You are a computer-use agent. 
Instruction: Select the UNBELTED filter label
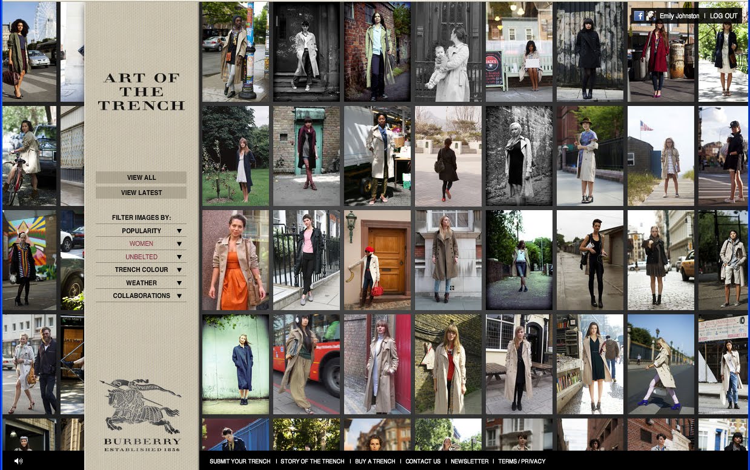click(141, 257)
